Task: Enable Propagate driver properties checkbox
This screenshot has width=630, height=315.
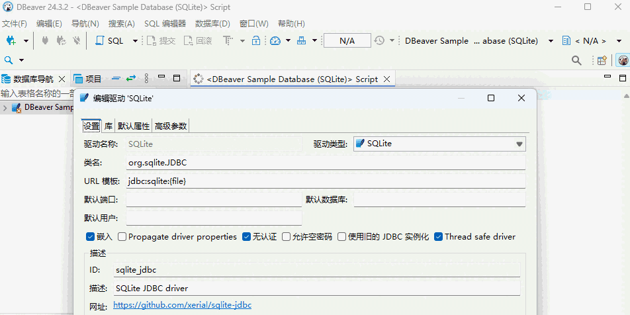Action: pyautogui.click(x=122, y=237)
